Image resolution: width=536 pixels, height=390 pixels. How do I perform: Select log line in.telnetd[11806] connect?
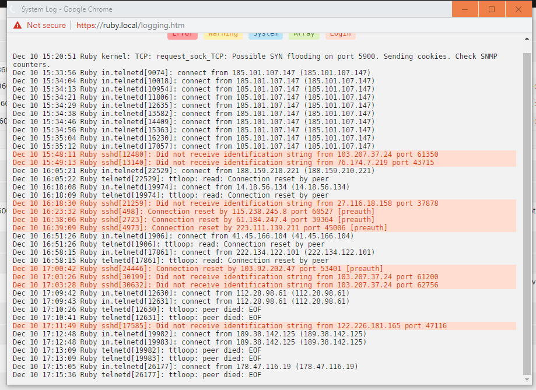[x=194, y=97]
